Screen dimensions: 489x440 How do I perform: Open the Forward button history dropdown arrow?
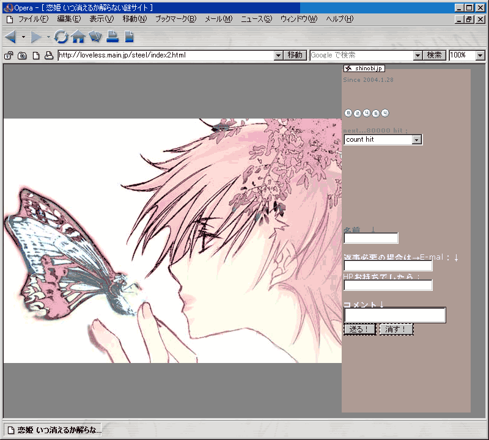click(48, 37)
